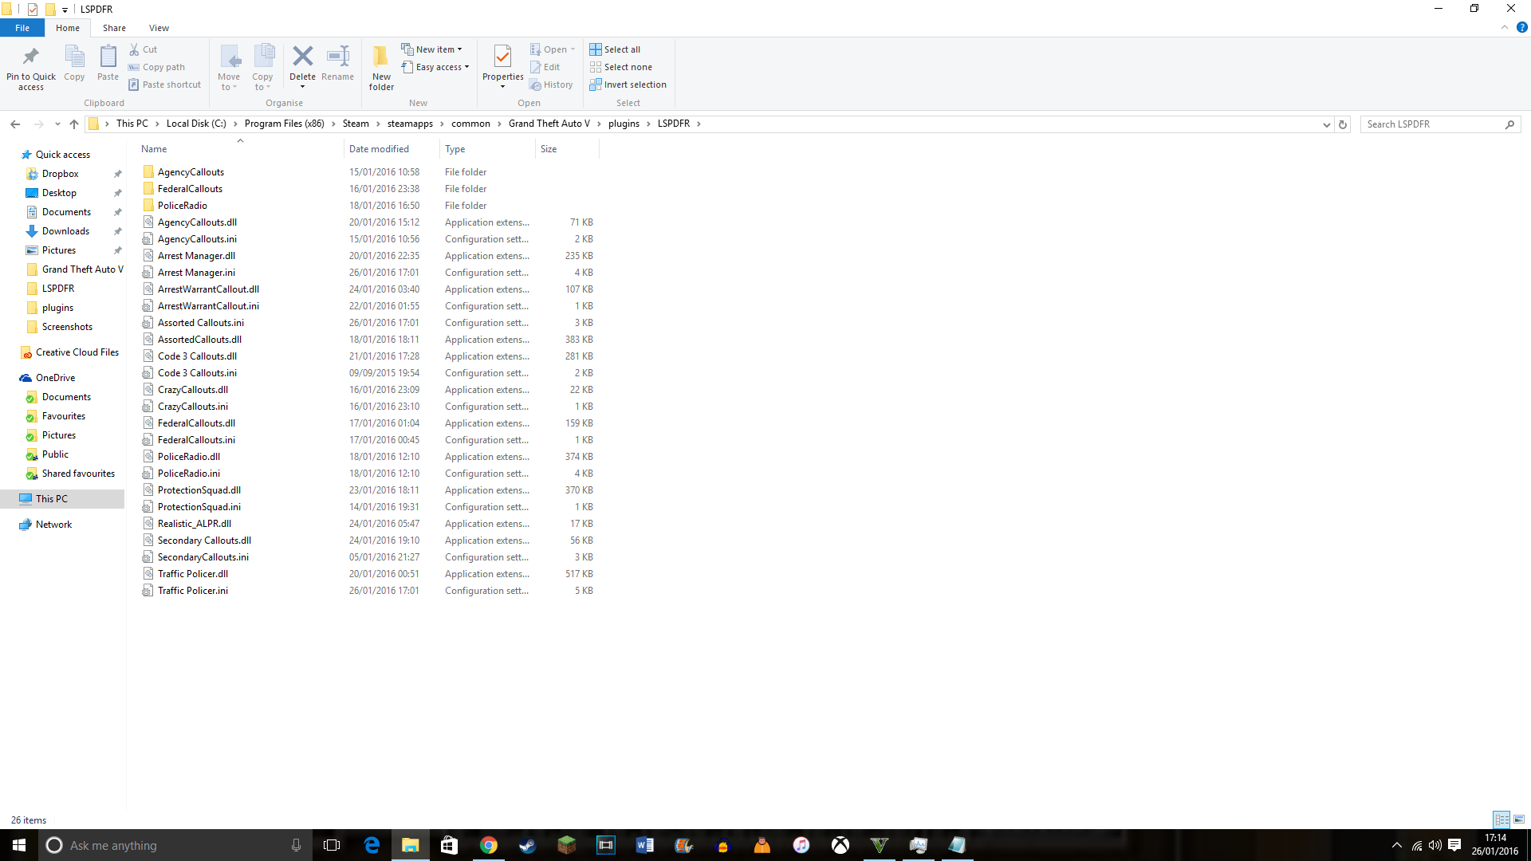The width and height of the screenshot is (1531, 861).
Task: Click the Select all icon
Action: coord(596,49)
